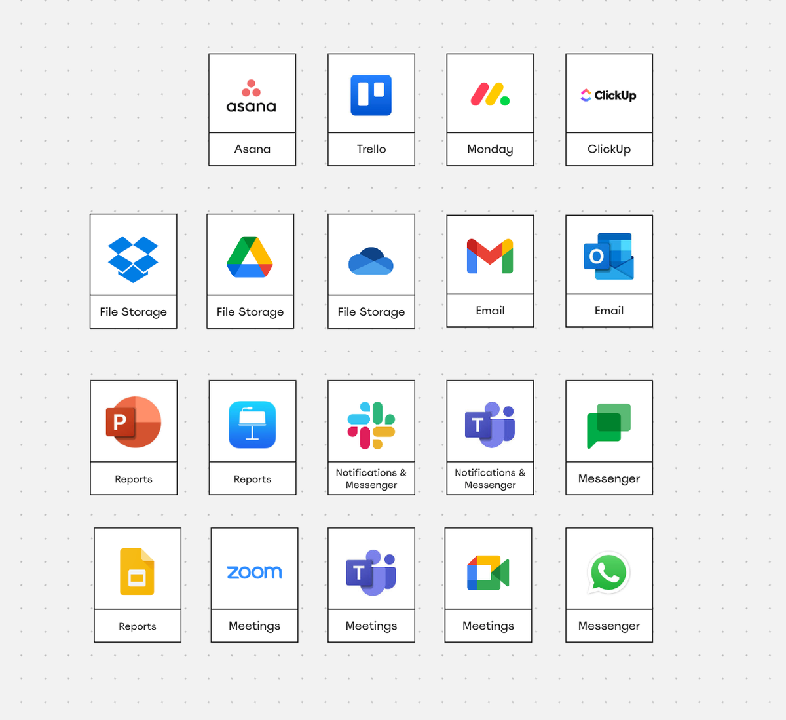Select the Google Chat messenger icon

pyautogui.click(x=609, y=426)
